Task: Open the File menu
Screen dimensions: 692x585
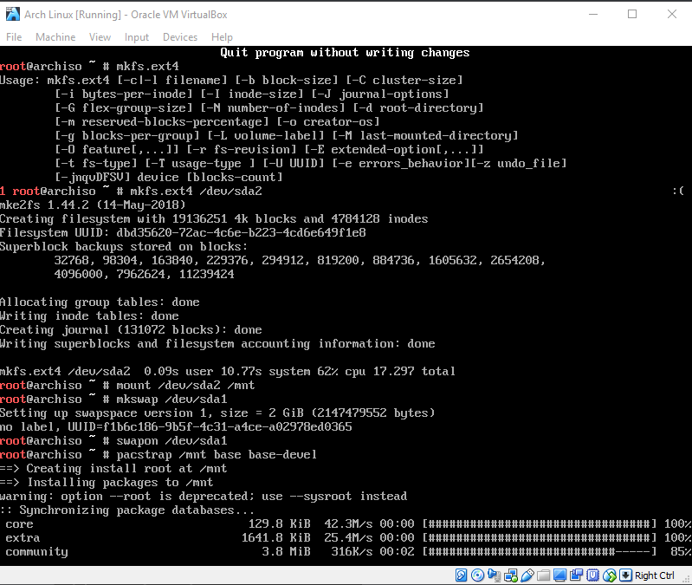Action: point(14,37)
